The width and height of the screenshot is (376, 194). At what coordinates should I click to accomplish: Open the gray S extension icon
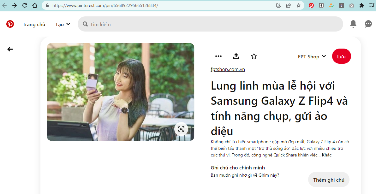(342, 5)
